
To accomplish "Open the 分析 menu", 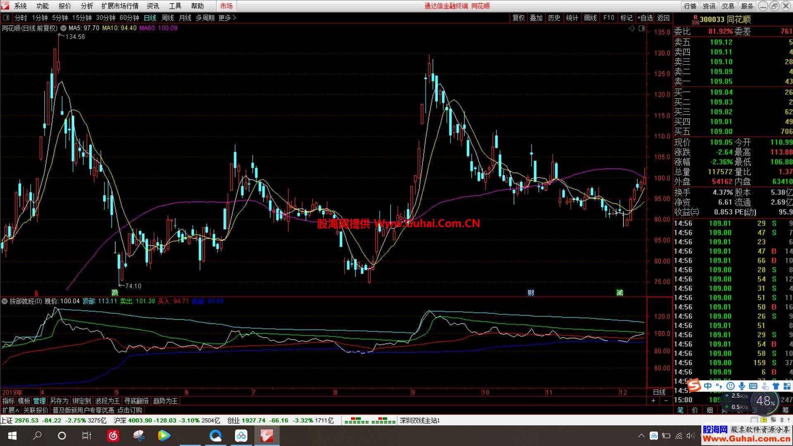I will [x=87, y=6].
